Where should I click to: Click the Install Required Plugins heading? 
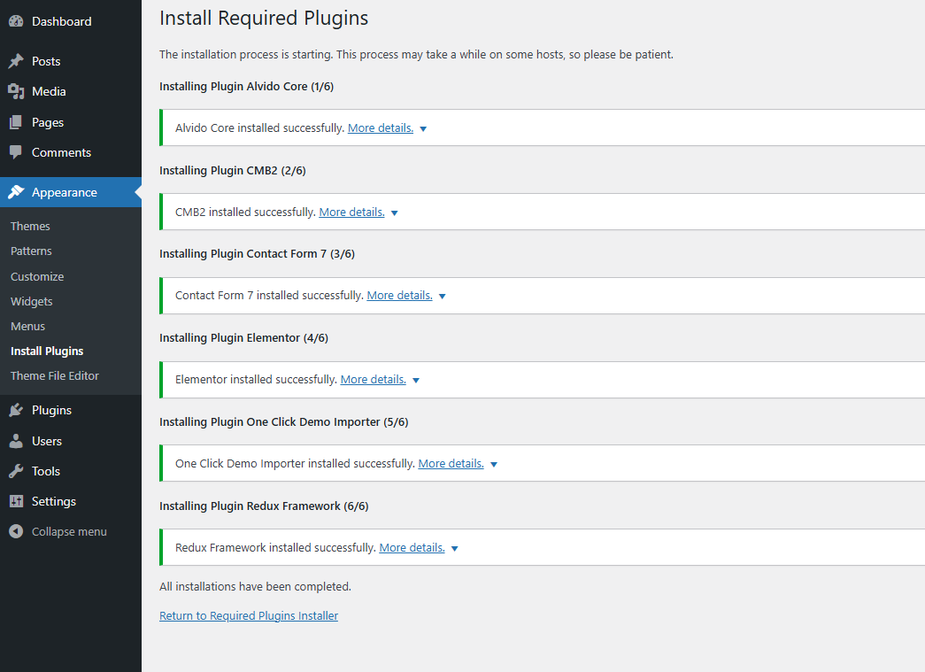264,19
